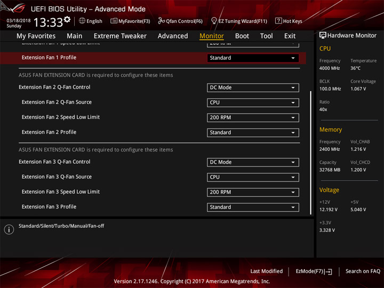Click Memory heading in Hardware Monitor
Image resolution: width=384 pixels, height=288 pixels.
click(x=331, y=130)
